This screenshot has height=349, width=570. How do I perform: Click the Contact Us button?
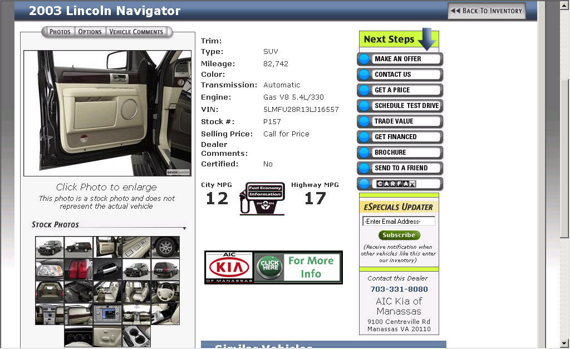pyautogui.click(x=400, y=75)
